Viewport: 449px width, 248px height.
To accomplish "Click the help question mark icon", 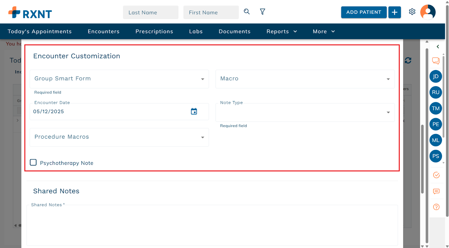I will (436, 207).
